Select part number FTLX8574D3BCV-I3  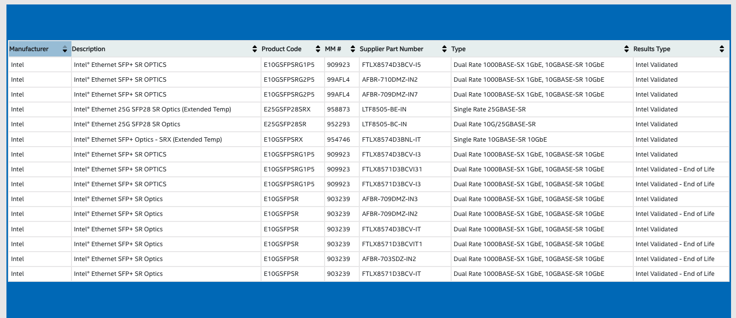(x=392, y=154)
